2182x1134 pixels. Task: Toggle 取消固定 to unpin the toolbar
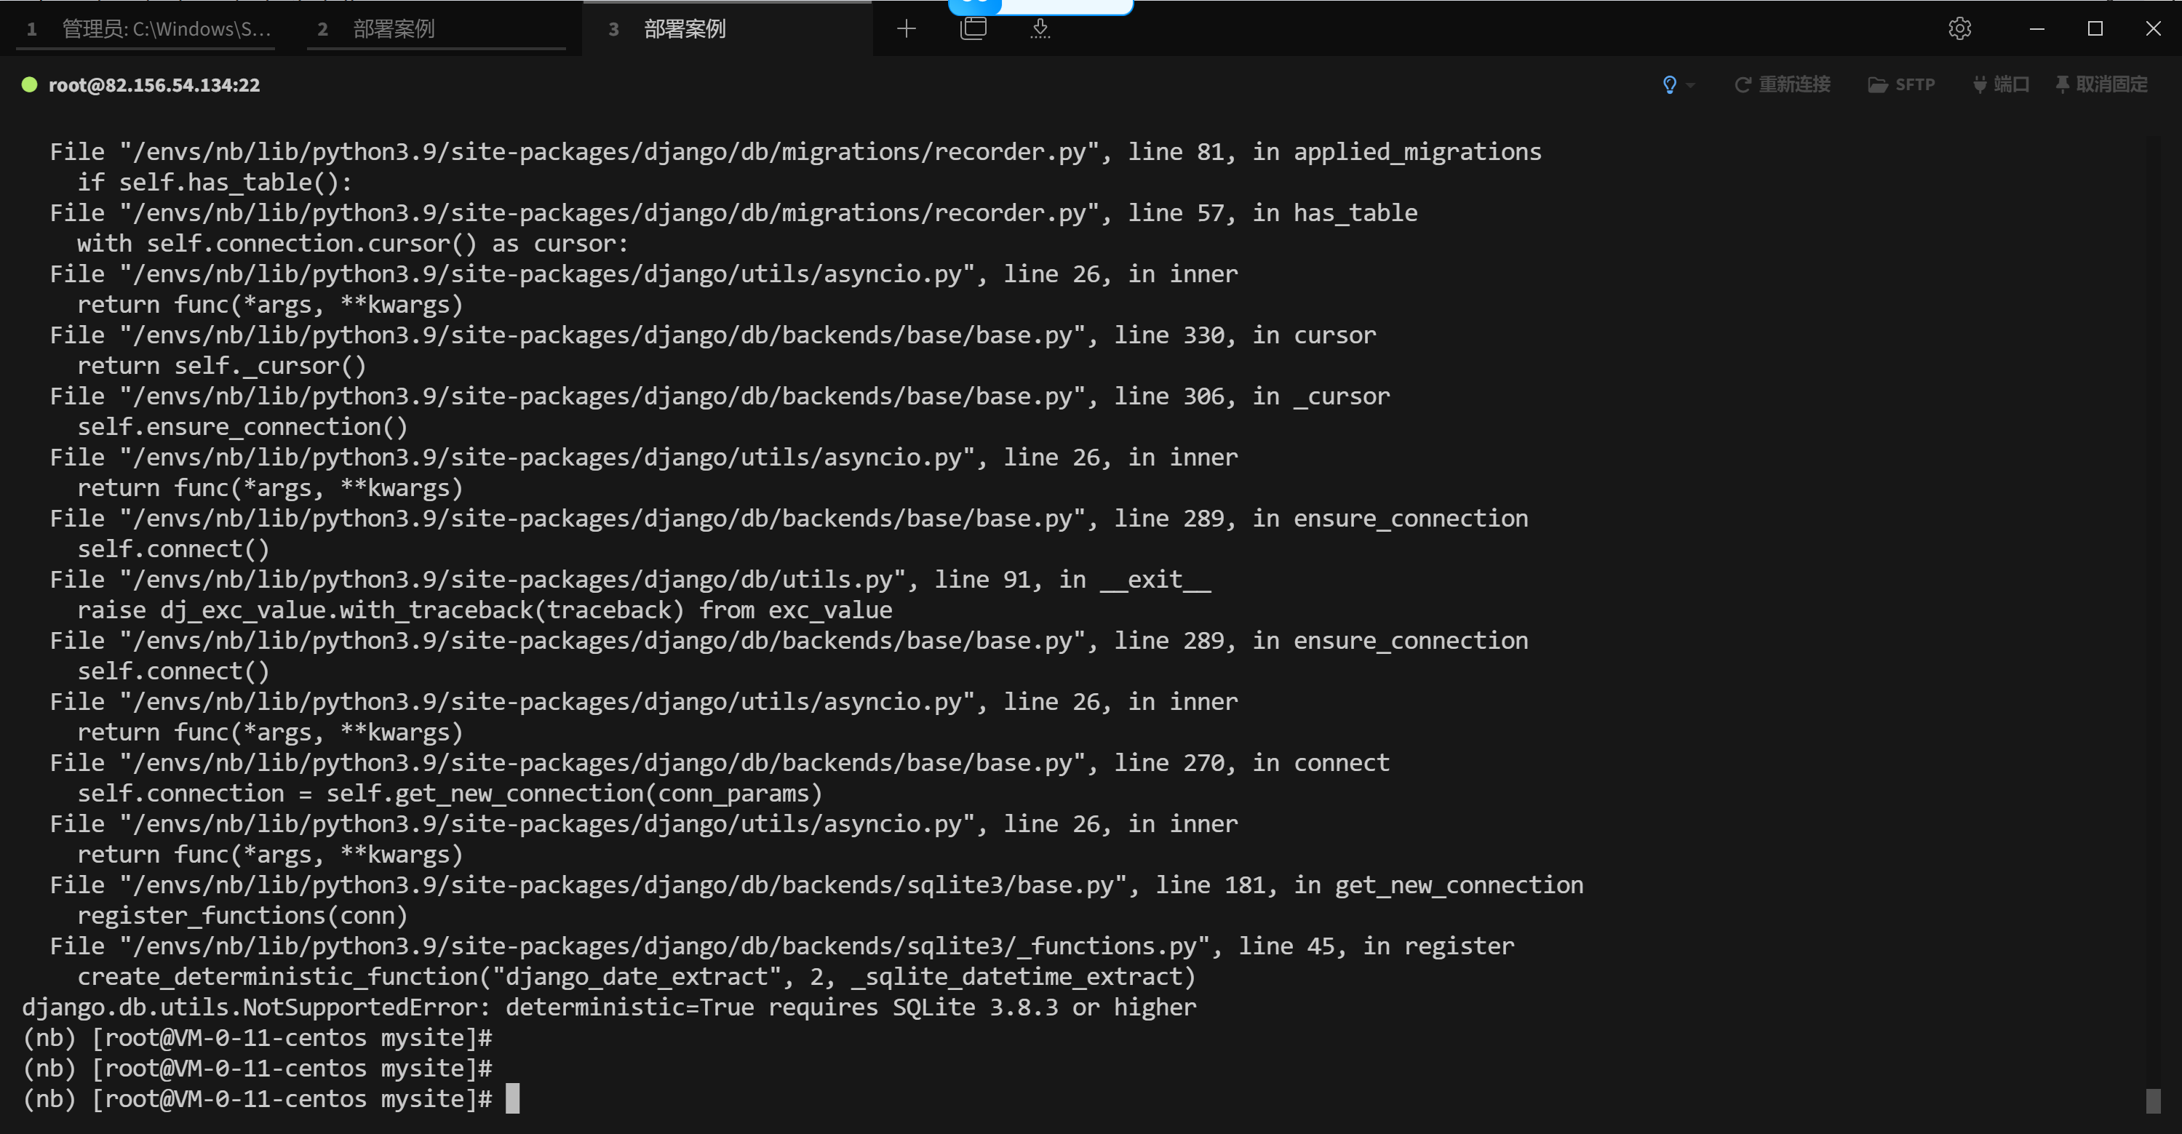pyautogui.click(x=2101, y=84)
